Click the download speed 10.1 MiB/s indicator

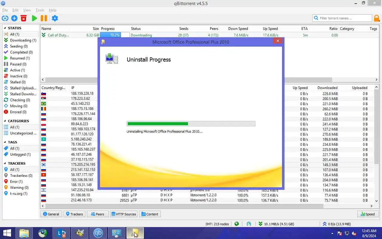click(x=276, y=224)
